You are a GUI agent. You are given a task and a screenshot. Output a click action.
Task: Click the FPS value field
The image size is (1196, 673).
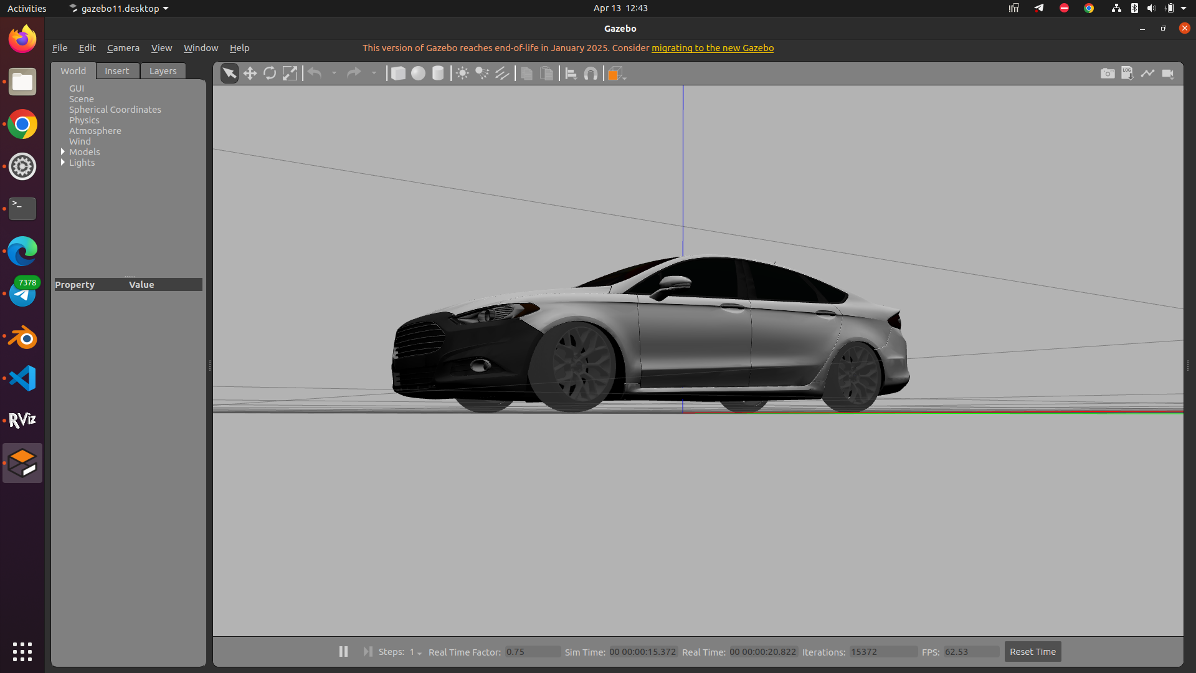tap(971, 652)
